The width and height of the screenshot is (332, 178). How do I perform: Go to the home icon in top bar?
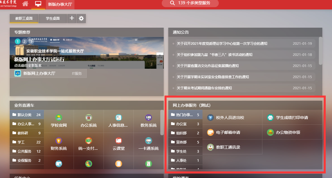point(25,4)
